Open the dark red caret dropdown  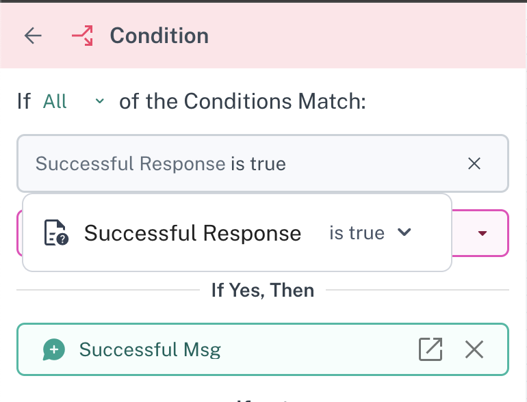pyautogui.click(x=482, y=233)
